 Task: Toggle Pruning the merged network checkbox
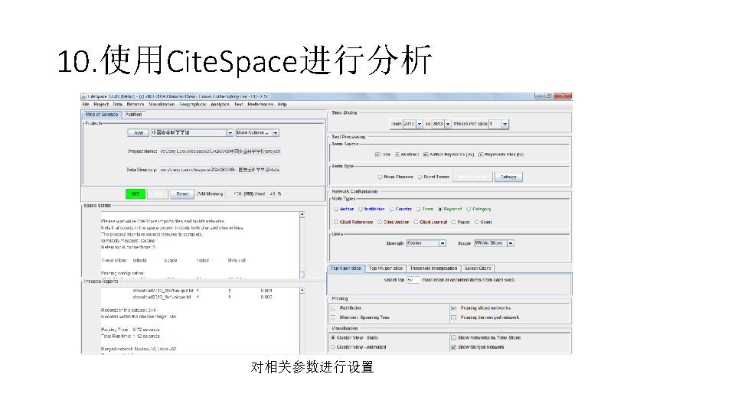(453, 317)
